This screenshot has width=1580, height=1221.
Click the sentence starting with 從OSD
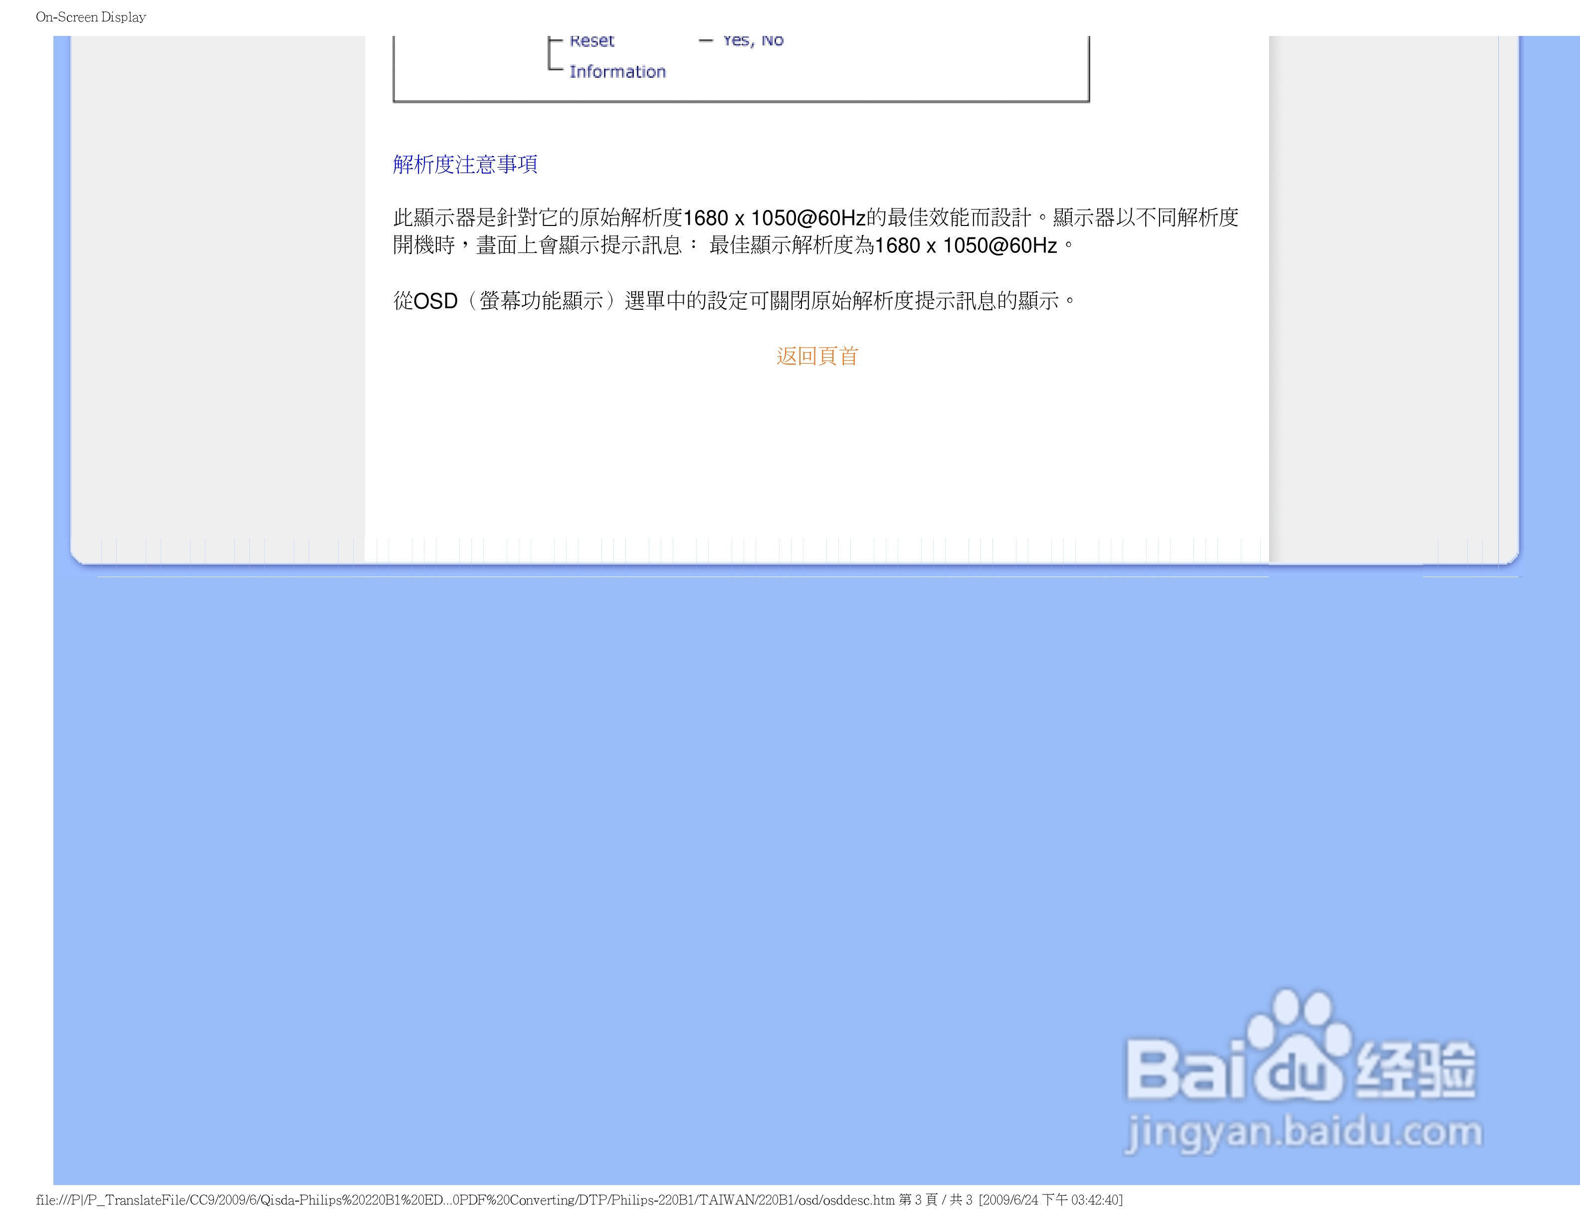coord(734,301)
